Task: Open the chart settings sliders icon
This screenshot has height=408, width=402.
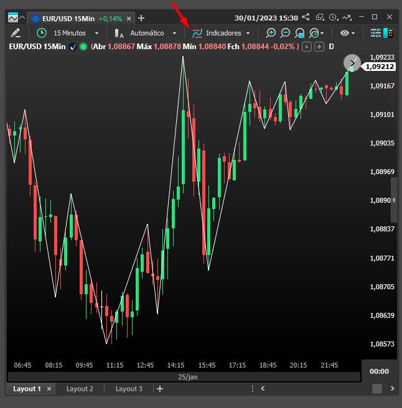Action: pyautogui.click(x=376, y=33)
